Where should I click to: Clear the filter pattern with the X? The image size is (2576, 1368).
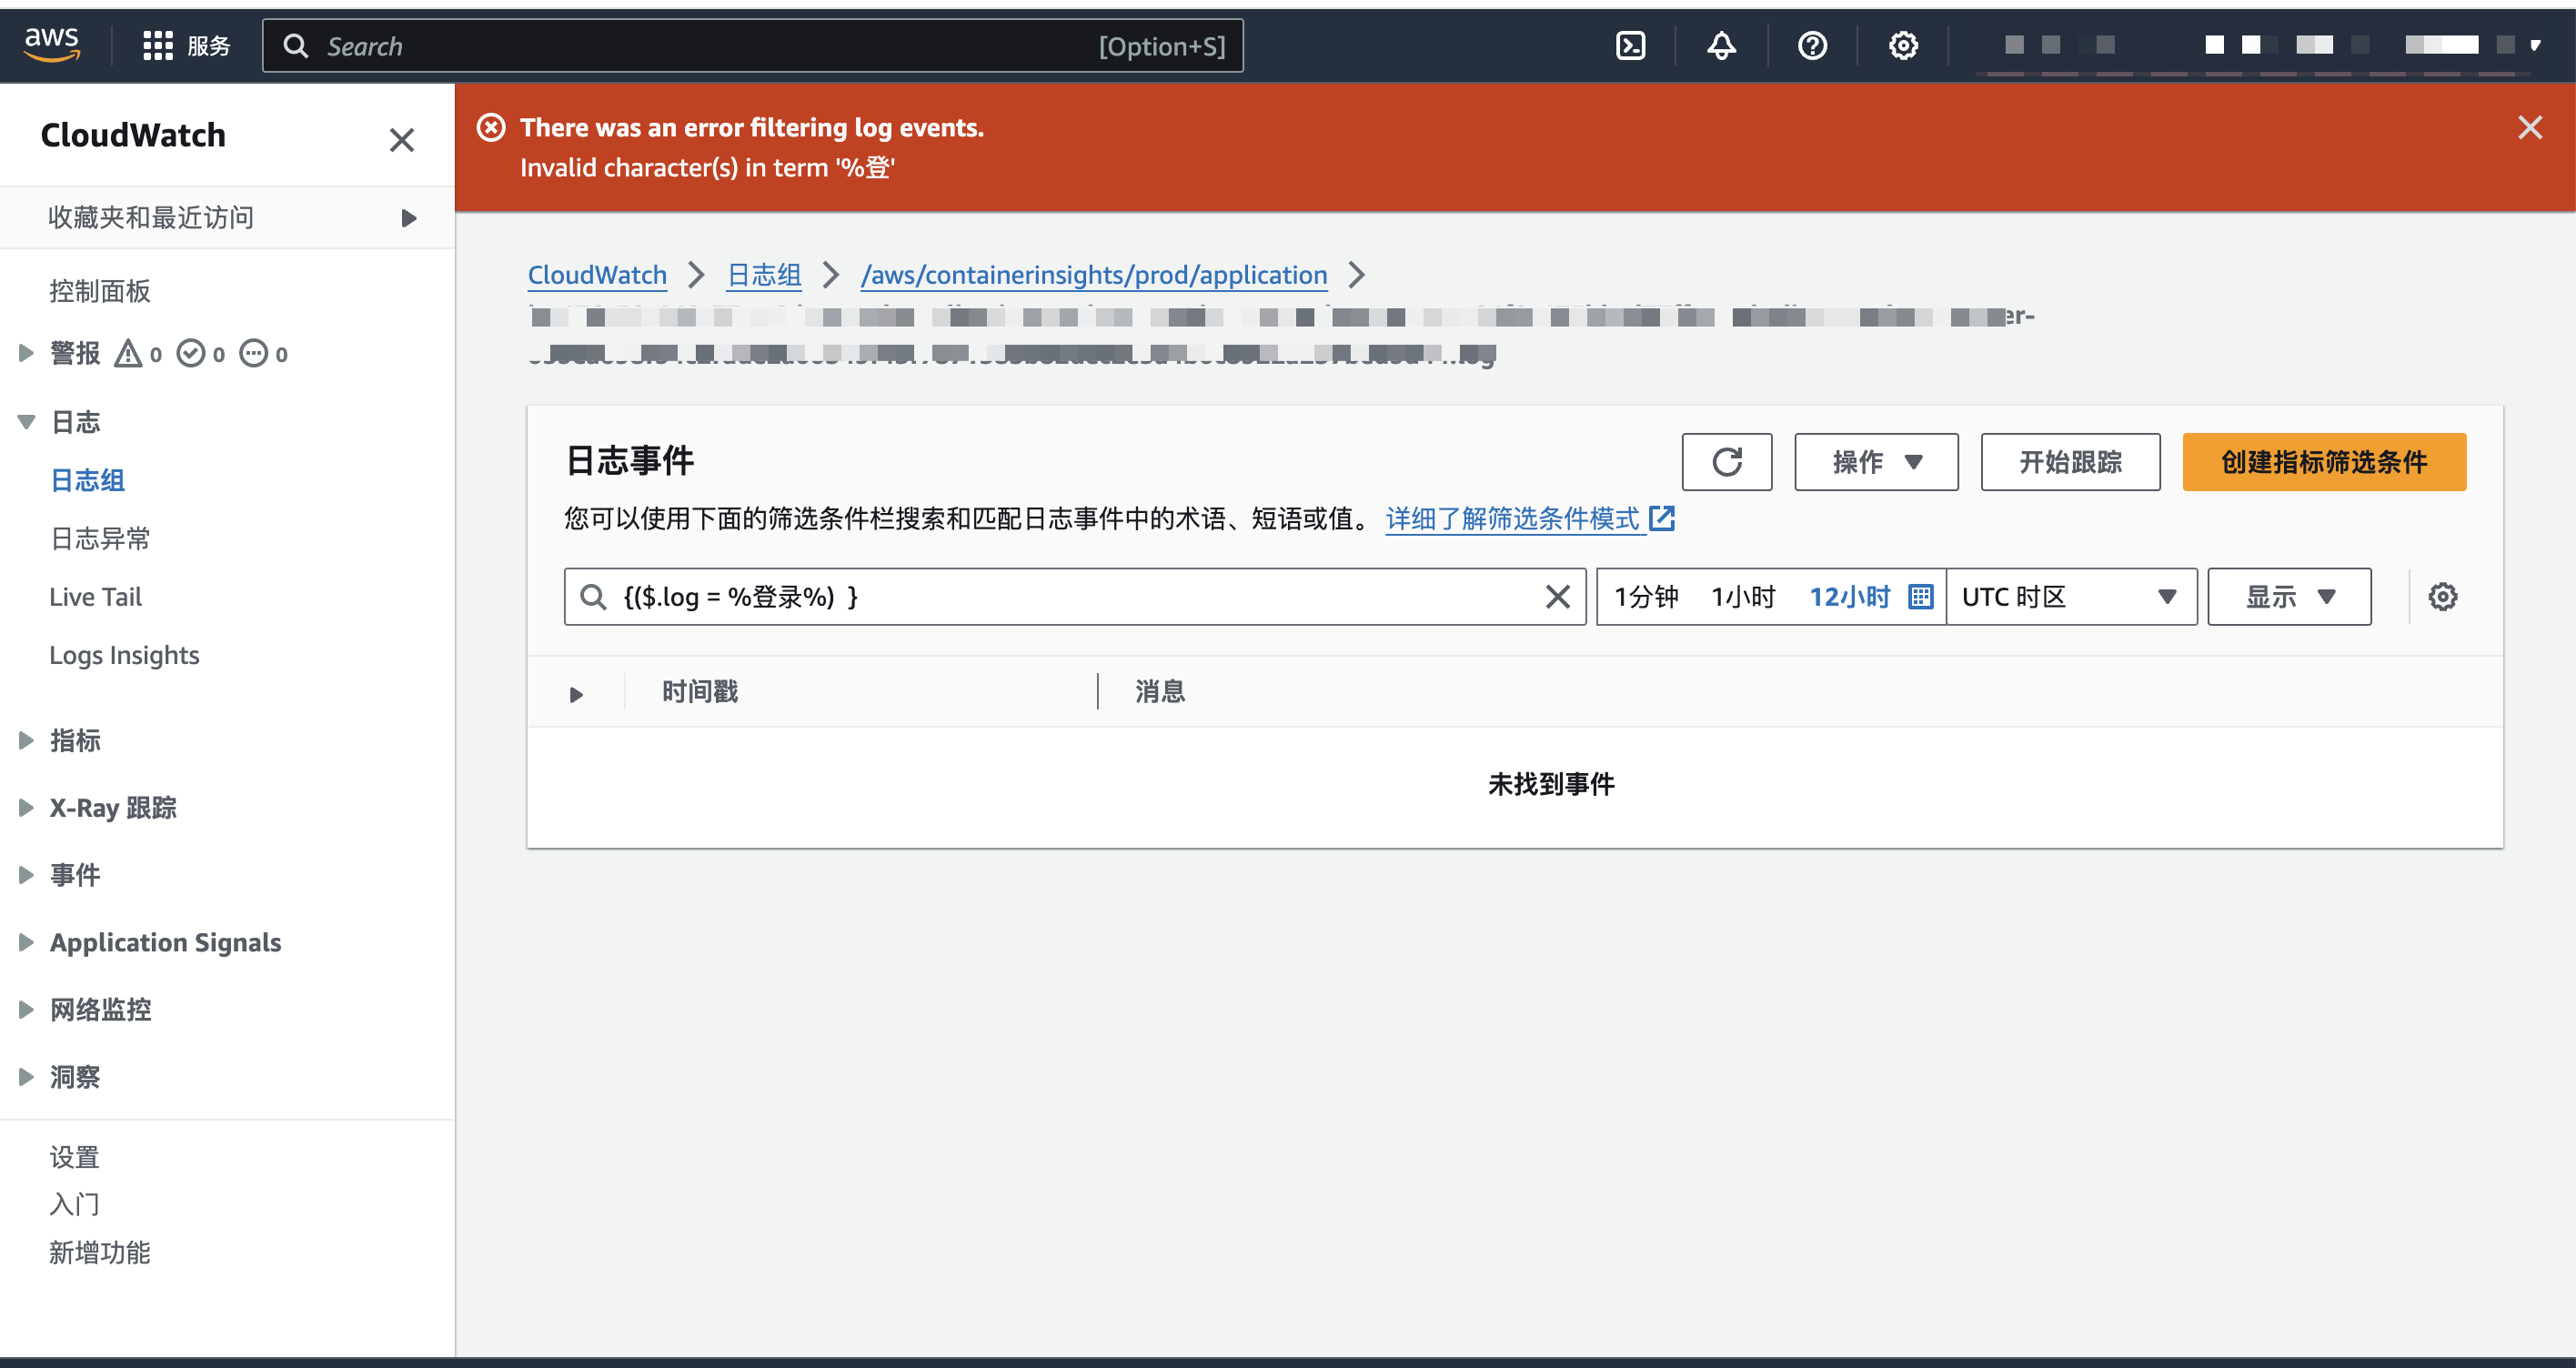point(1557,597)
